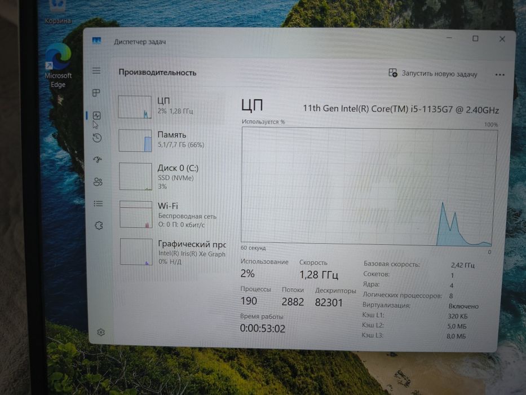Click the 'Использование' 2% value
Image resolution: width=526 pixels, height=395 pixels.
click(x=247, y=274)
